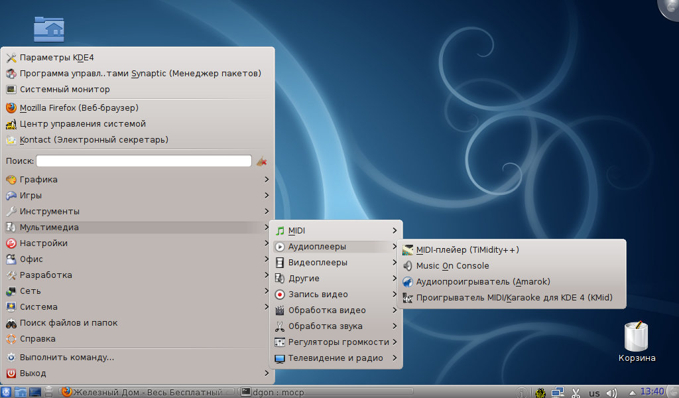Expand the Видеоплееры submenu
The image size is (679, 398).
point(318,263)
